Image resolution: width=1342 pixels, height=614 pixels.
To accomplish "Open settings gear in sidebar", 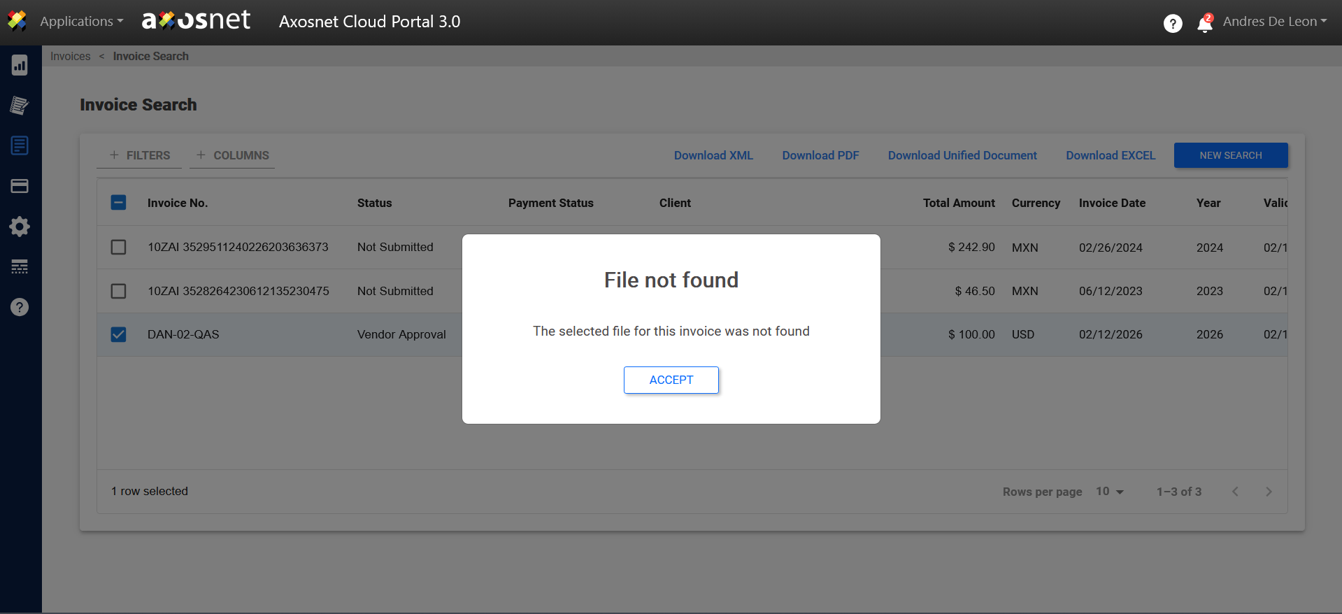I will point(20,227).
